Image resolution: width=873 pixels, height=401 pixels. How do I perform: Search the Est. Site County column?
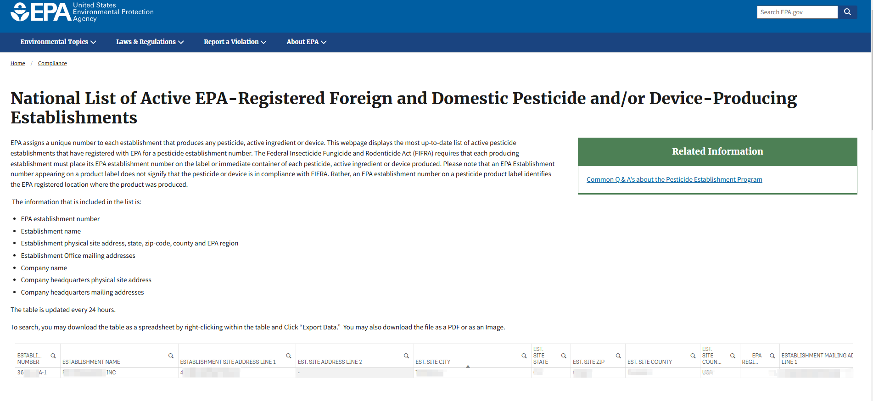[693, 356]
